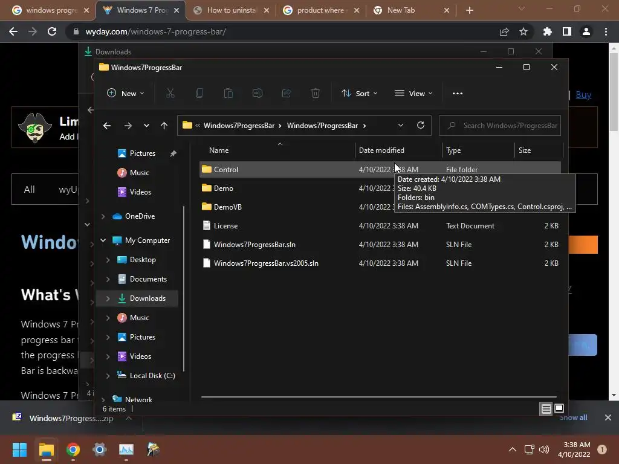This screenshot has height=464, width=619.
Task: Select pinned Pictures in Quick access
Action: point(143,153)
